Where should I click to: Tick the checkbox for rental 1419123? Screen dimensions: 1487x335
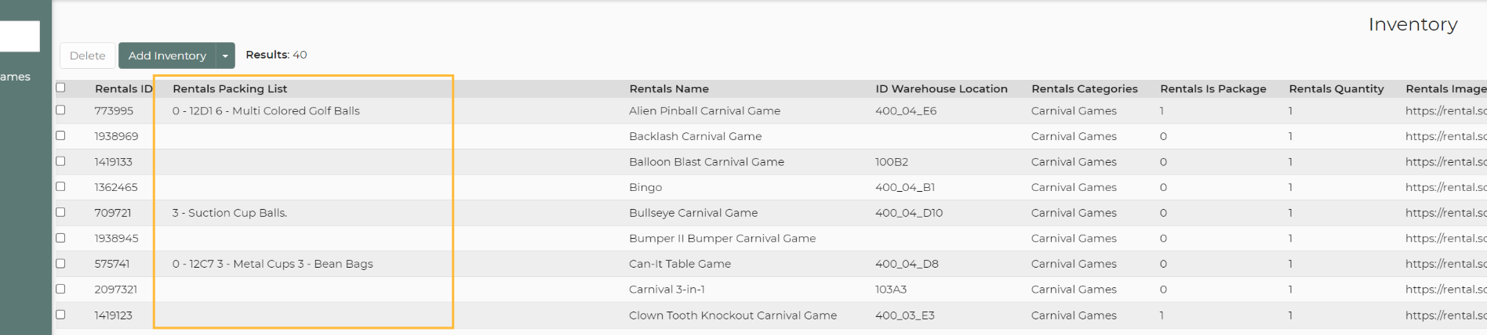(x=61, y=315)
